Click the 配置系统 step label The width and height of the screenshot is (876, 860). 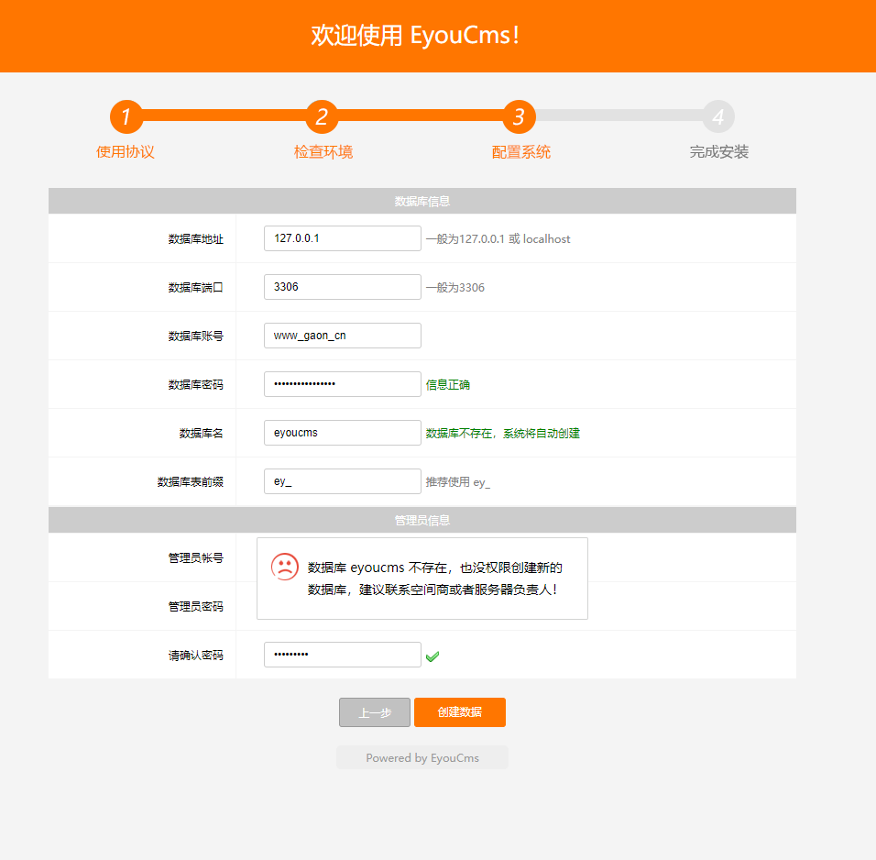pyautogui.click(x=521, y=152)
